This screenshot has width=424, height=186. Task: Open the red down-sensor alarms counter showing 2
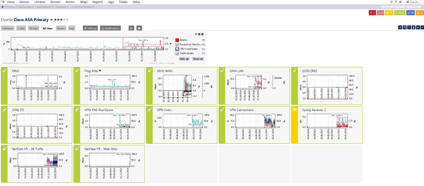(372, 13)
